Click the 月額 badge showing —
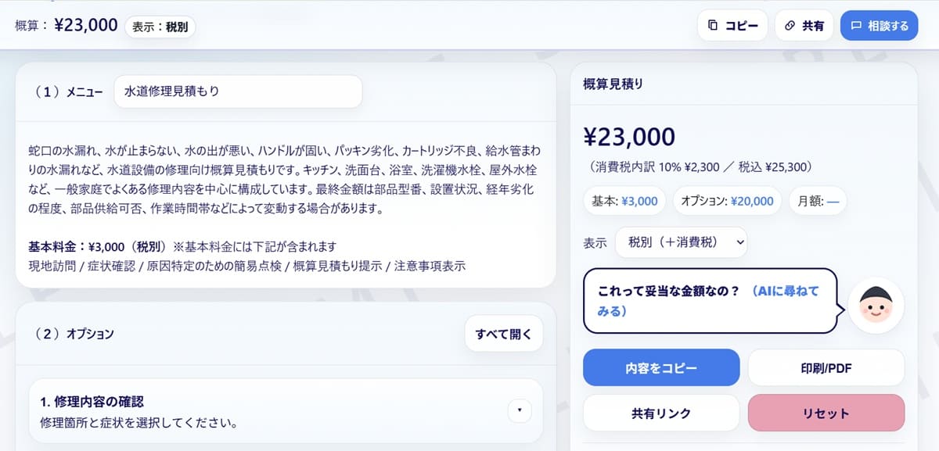Viewport: 939px width, 451px height. 817,201
